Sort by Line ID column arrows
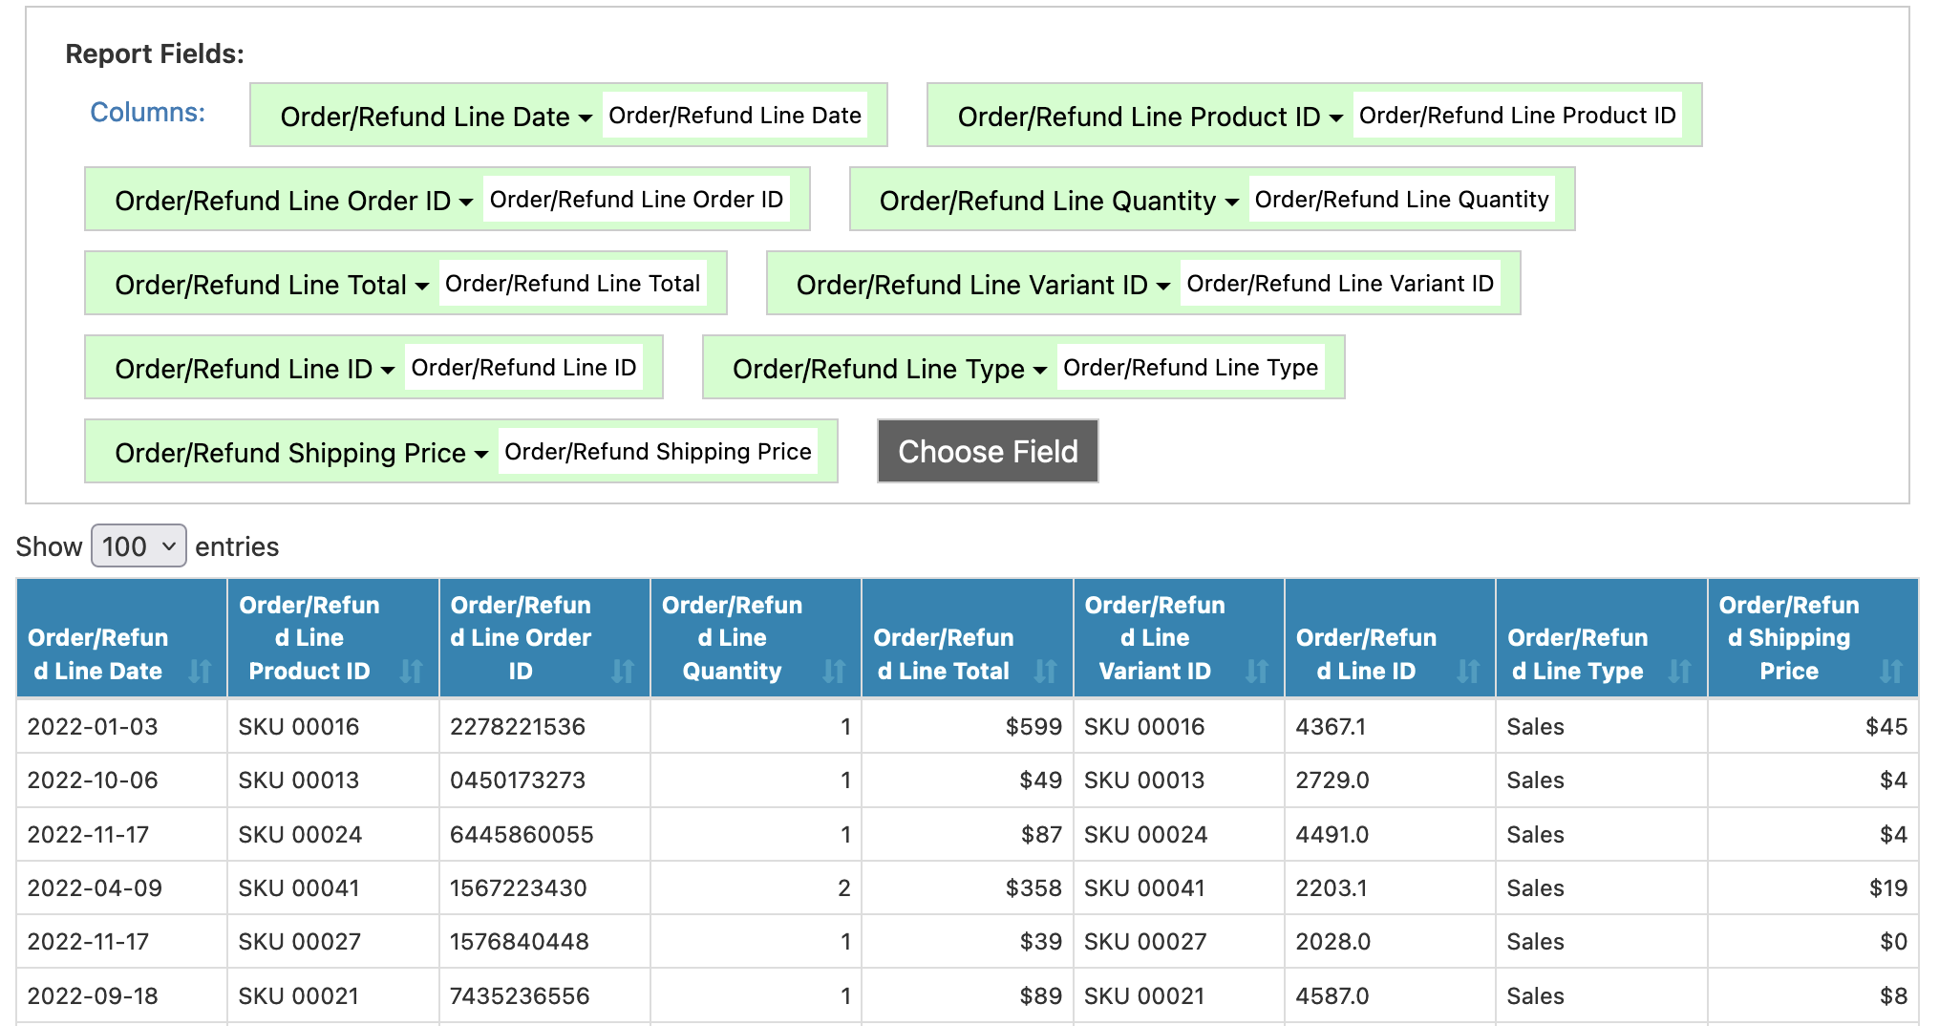 [1468, 671]
